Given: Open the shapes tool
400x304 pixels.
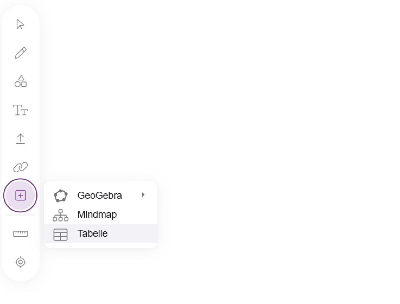Looking at the screenshot, I should click(20, 81).
